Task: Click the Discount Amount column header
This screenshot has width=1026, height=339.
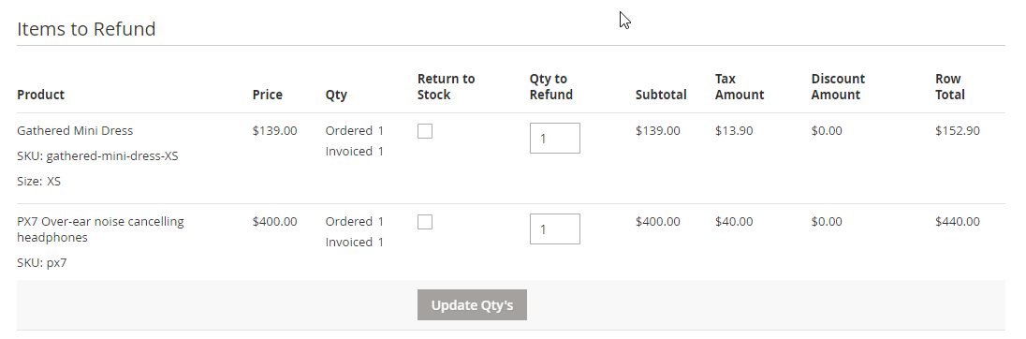Action: tap(838, 87)
